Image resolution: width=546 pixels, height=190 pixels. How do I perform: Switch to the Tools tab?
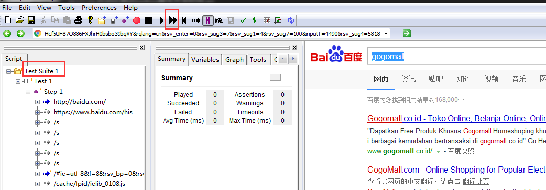(x=258, y=59)
